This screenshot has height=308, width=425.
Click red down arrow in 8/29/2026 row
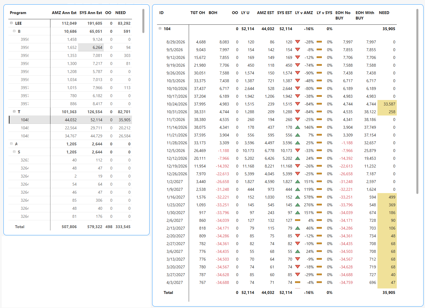point(298,42)
